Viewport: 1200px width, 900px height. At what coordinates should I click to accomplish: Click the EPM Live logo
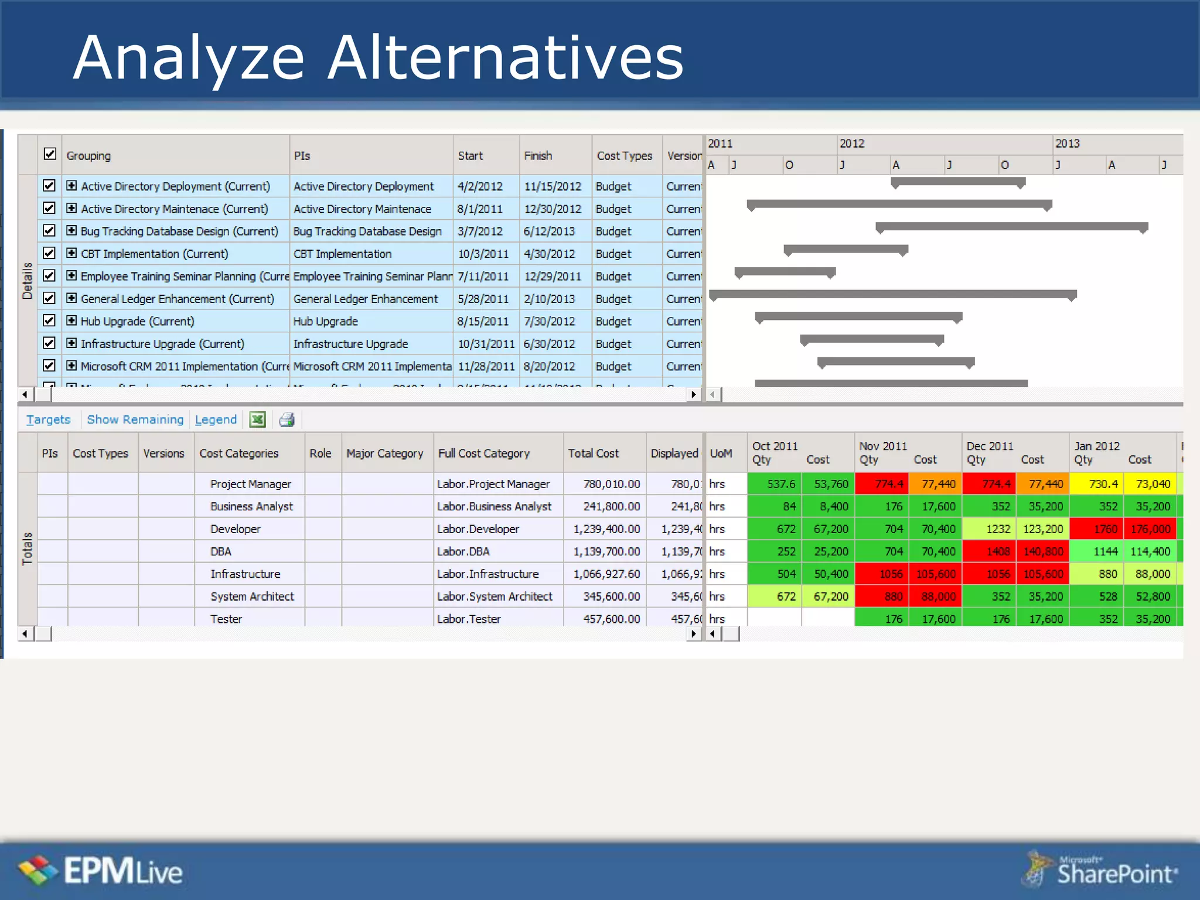coord(100,871)
